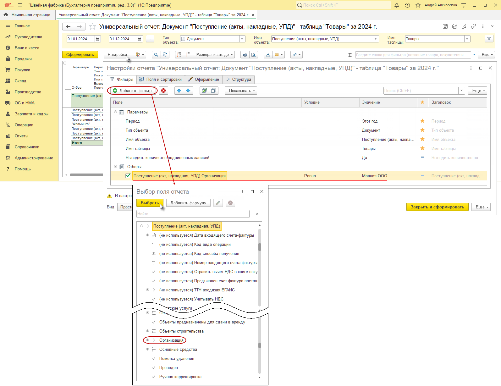Toggle star for Имя таблицы parameter

point(422,148)
